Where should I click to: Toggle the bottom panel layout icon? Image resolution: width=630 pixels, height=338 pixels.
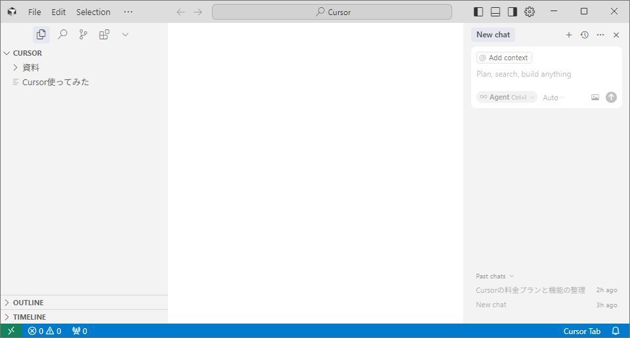coord(495,12)
